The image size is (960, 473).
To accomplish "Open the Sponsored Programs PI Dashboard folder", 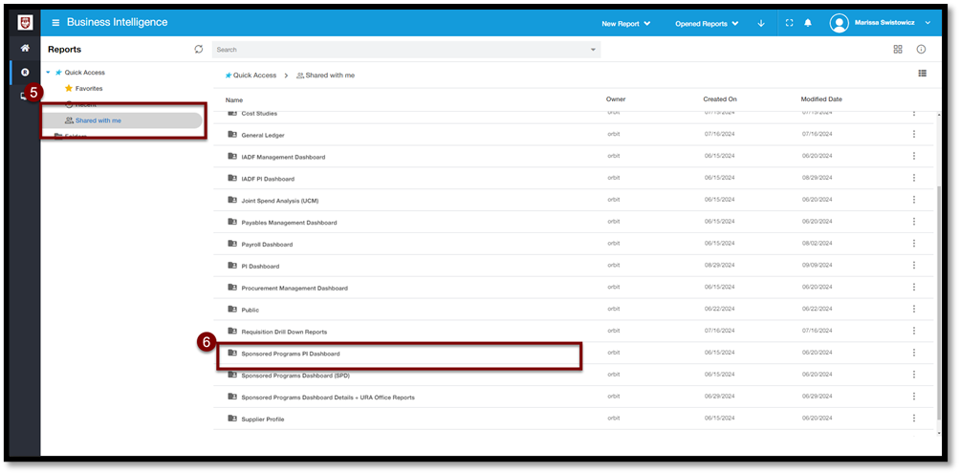I will coord(291,354).
